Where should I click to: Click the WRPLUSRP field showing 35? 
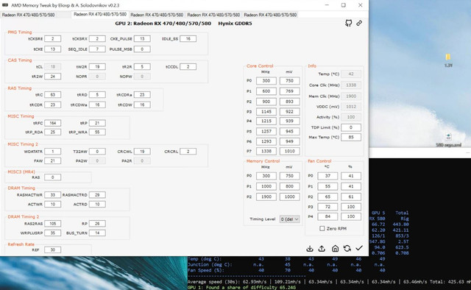coord(52,233)
